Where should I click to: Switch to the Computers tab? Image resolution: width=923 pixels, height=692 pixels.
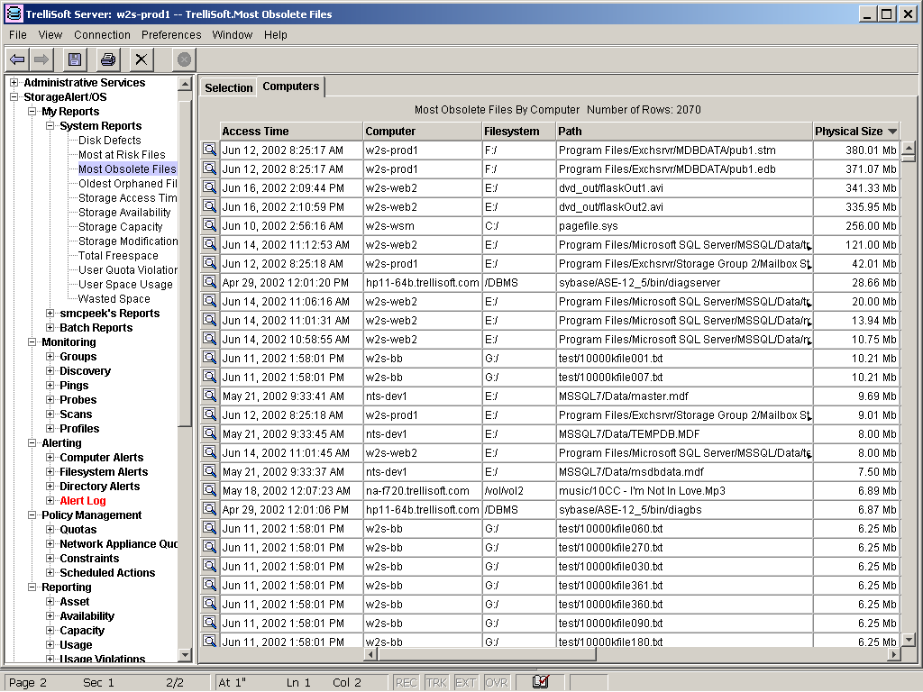tap(291, 86)
